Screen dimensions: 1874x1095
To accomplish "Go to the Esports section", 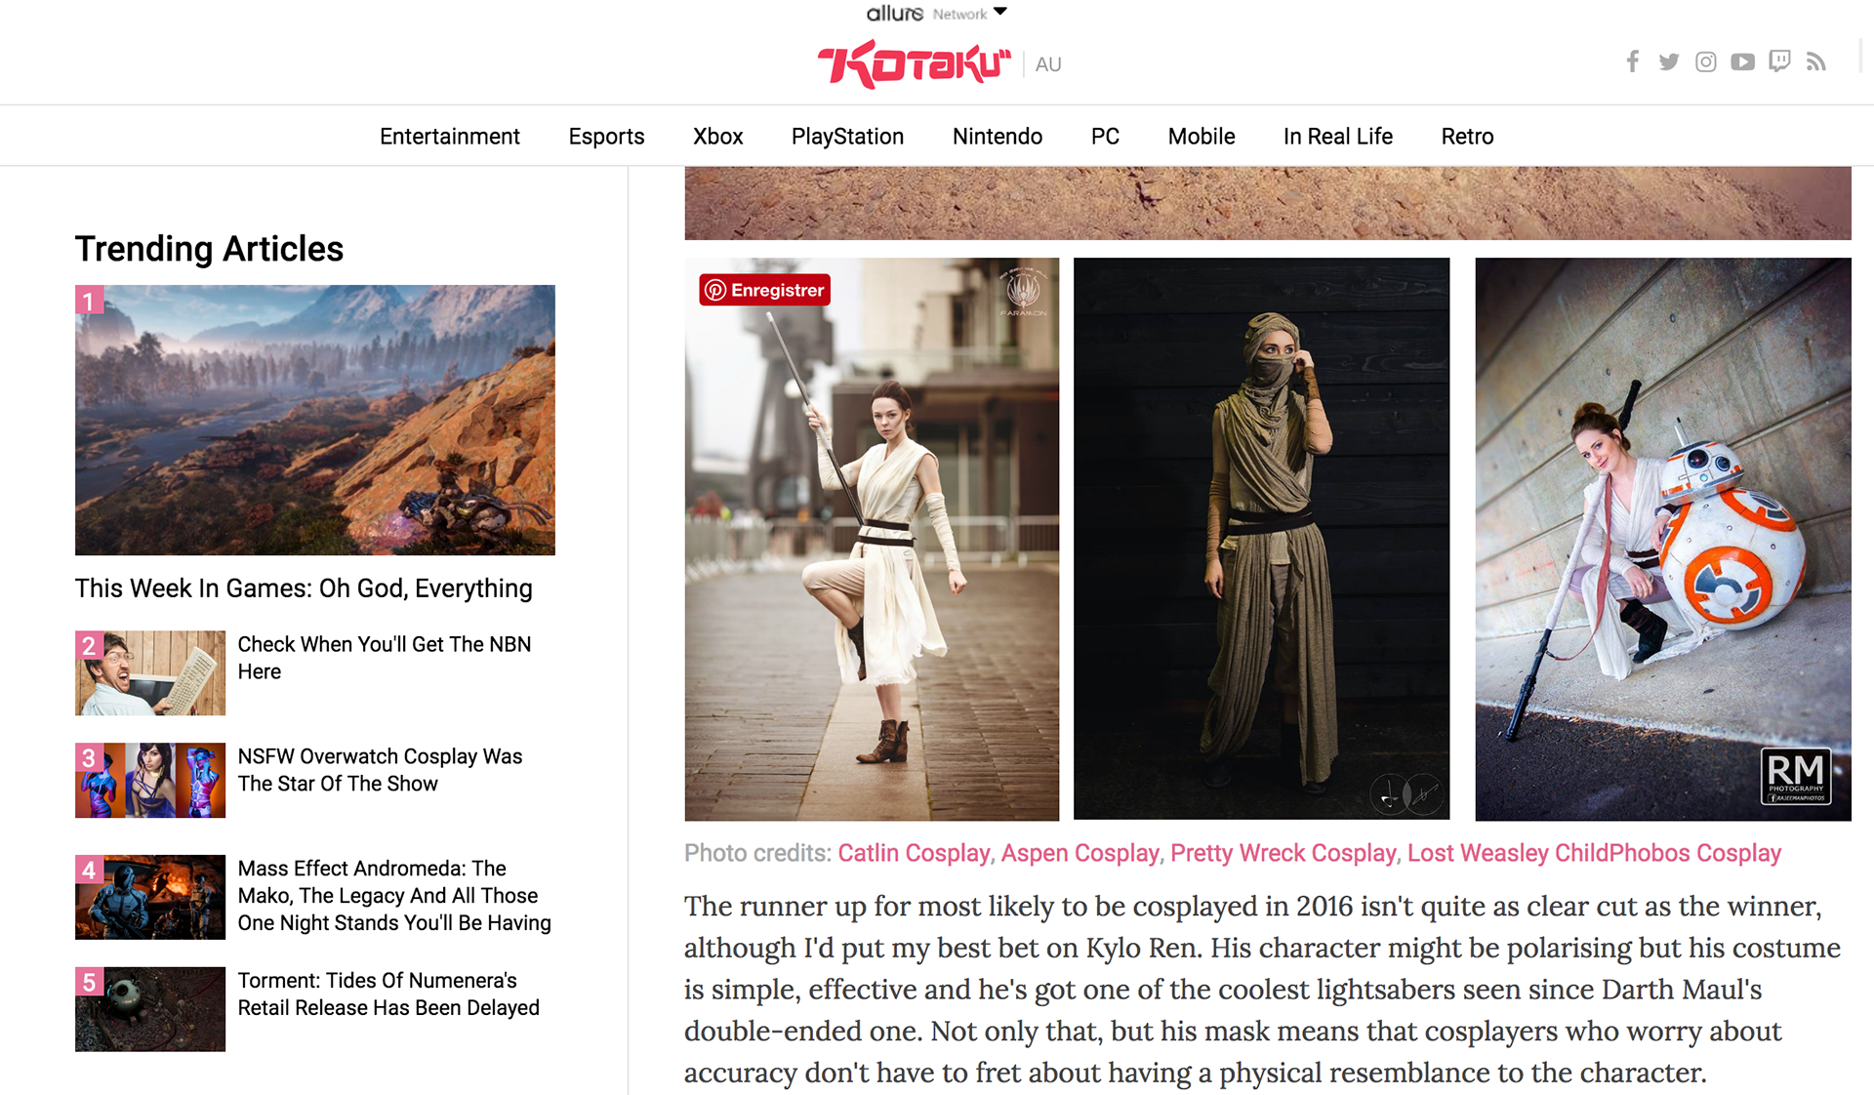I will point(606,137).
